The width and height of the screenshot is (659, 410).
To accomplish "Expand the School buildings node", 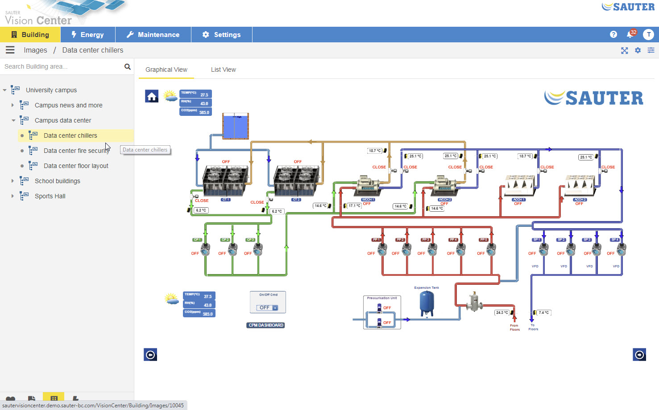I will point(12,181).
